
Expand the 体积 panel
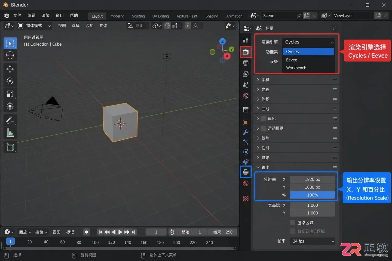296,99
